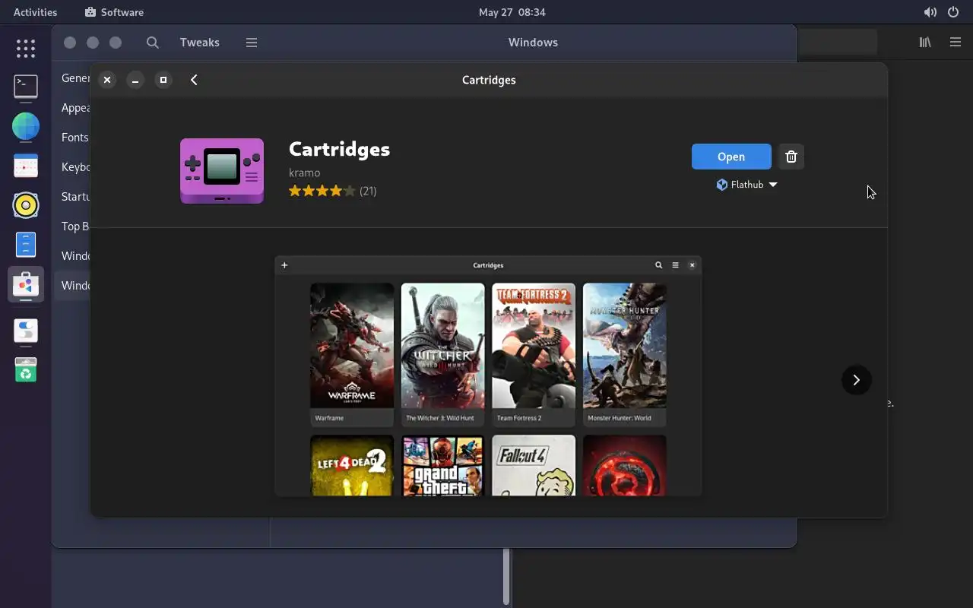Click the scrollbar in the background window

pyautogui.click(x=506, y=576)
